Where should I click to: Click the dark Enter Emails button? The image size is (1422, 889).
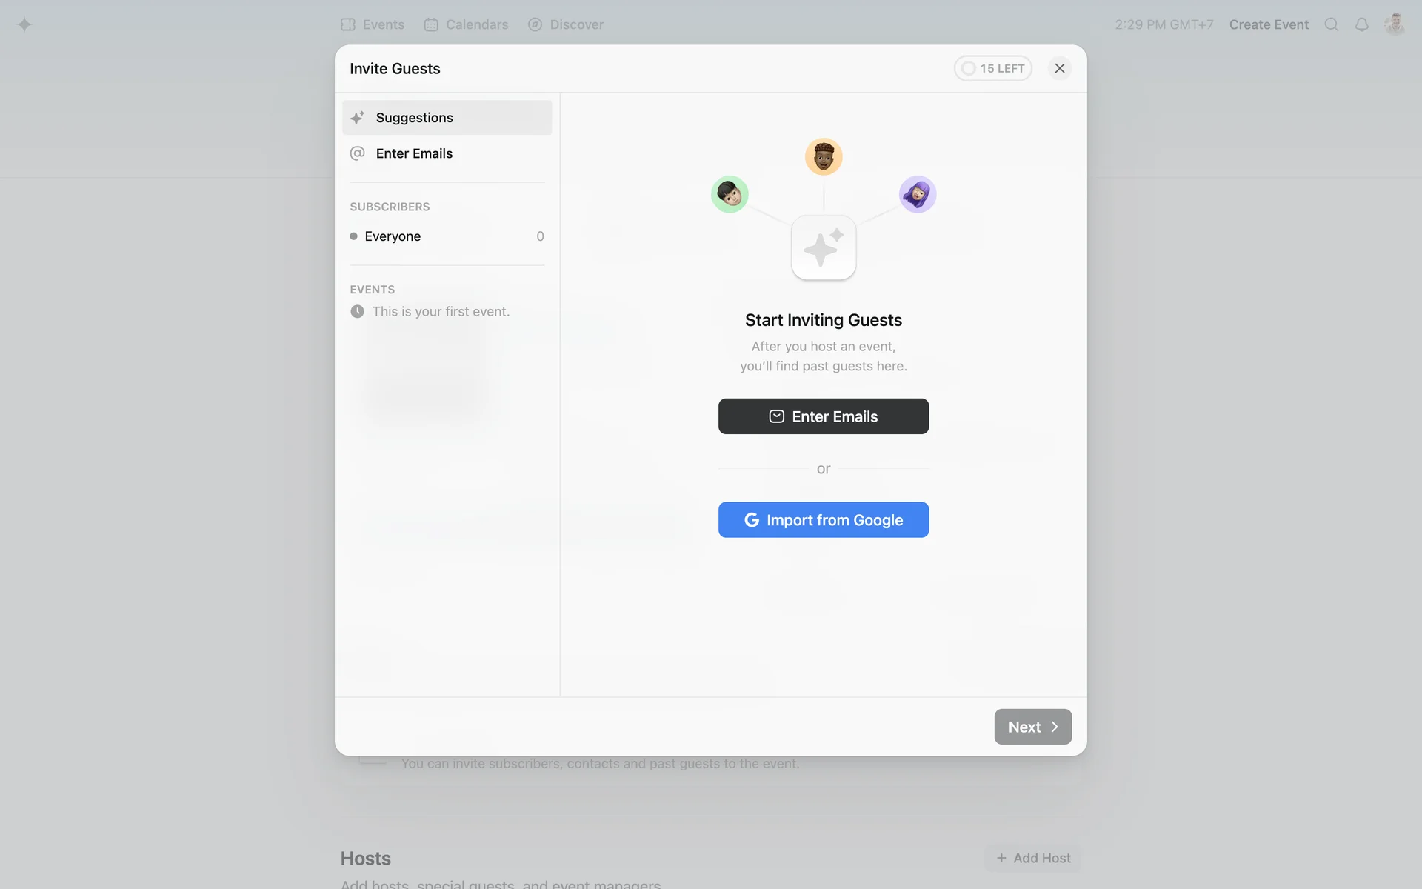(x=824, y=416)
